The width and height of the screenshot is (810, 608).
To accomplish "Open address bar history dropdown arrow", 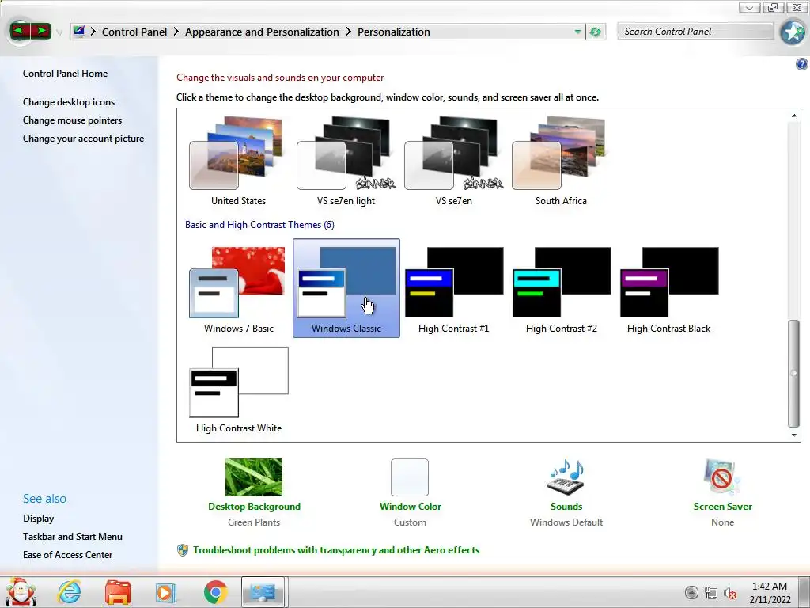I will 577,32.
